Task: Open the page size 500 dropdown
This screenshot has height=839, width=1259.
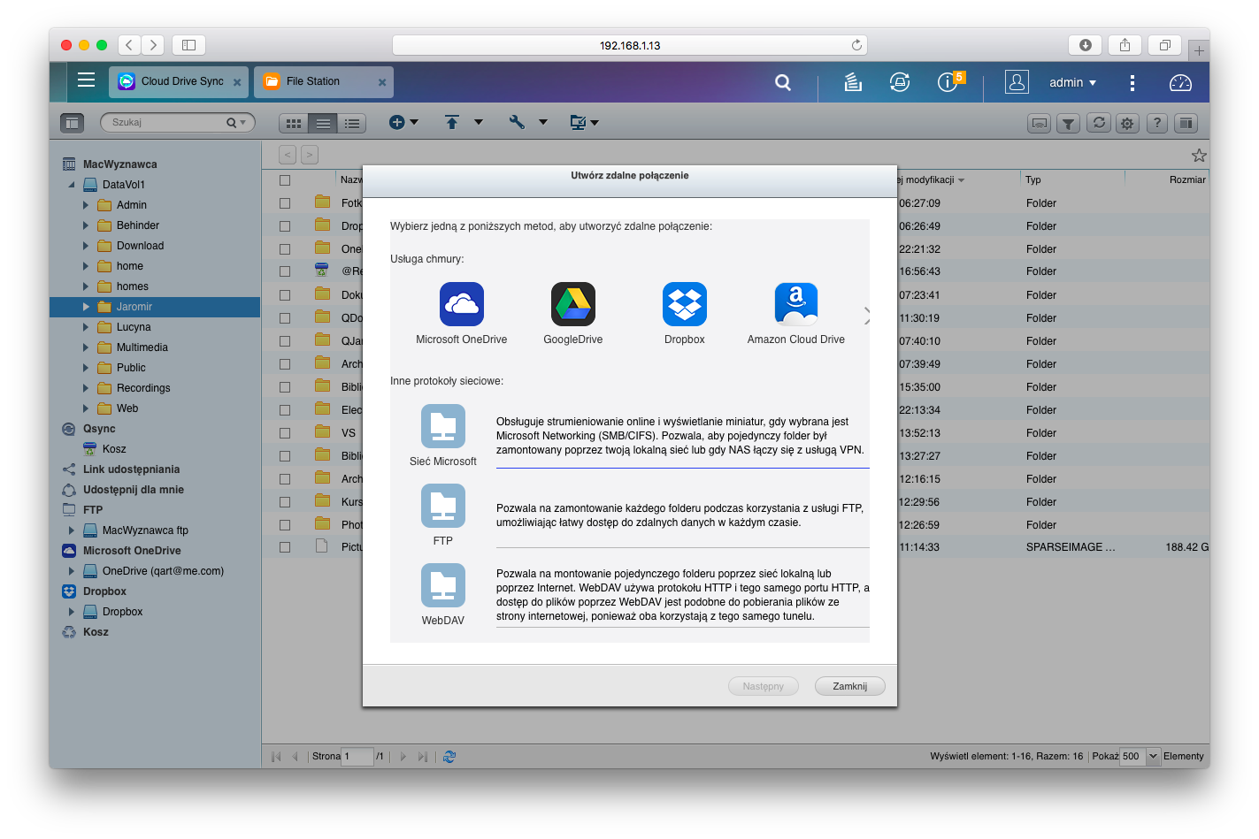Action: 1153,757
